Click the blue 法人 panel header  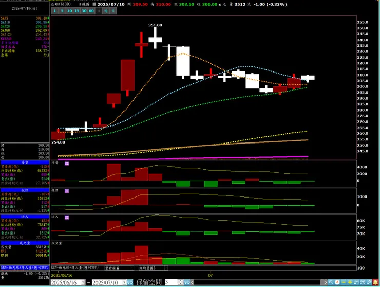click(x=25, y=217)
